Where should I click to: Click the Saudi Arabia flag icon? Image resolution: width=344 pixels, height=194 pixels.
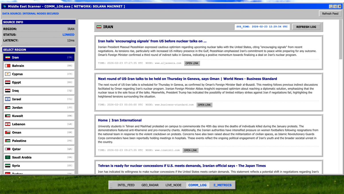click(8, 157)
